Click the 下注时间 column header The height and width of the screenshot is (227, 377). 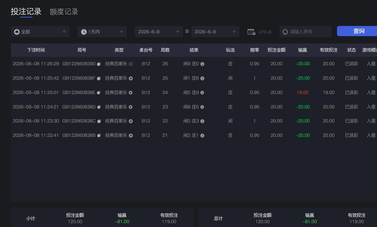point(36,50)
